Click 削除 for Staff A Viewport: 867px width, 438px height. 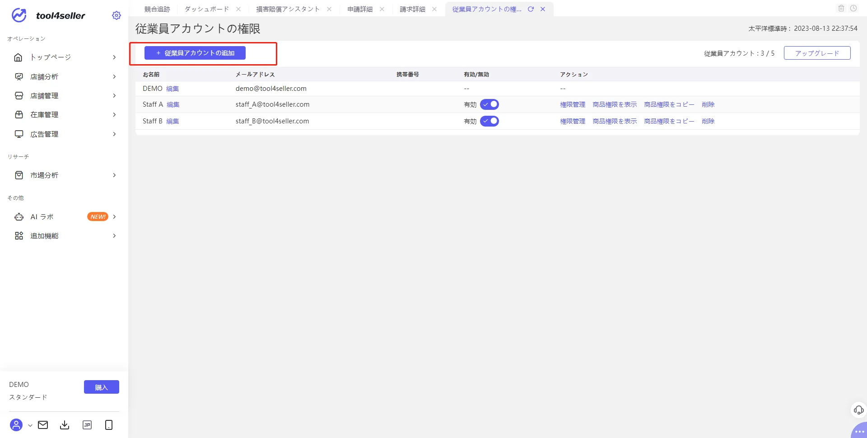pos(708,104)
